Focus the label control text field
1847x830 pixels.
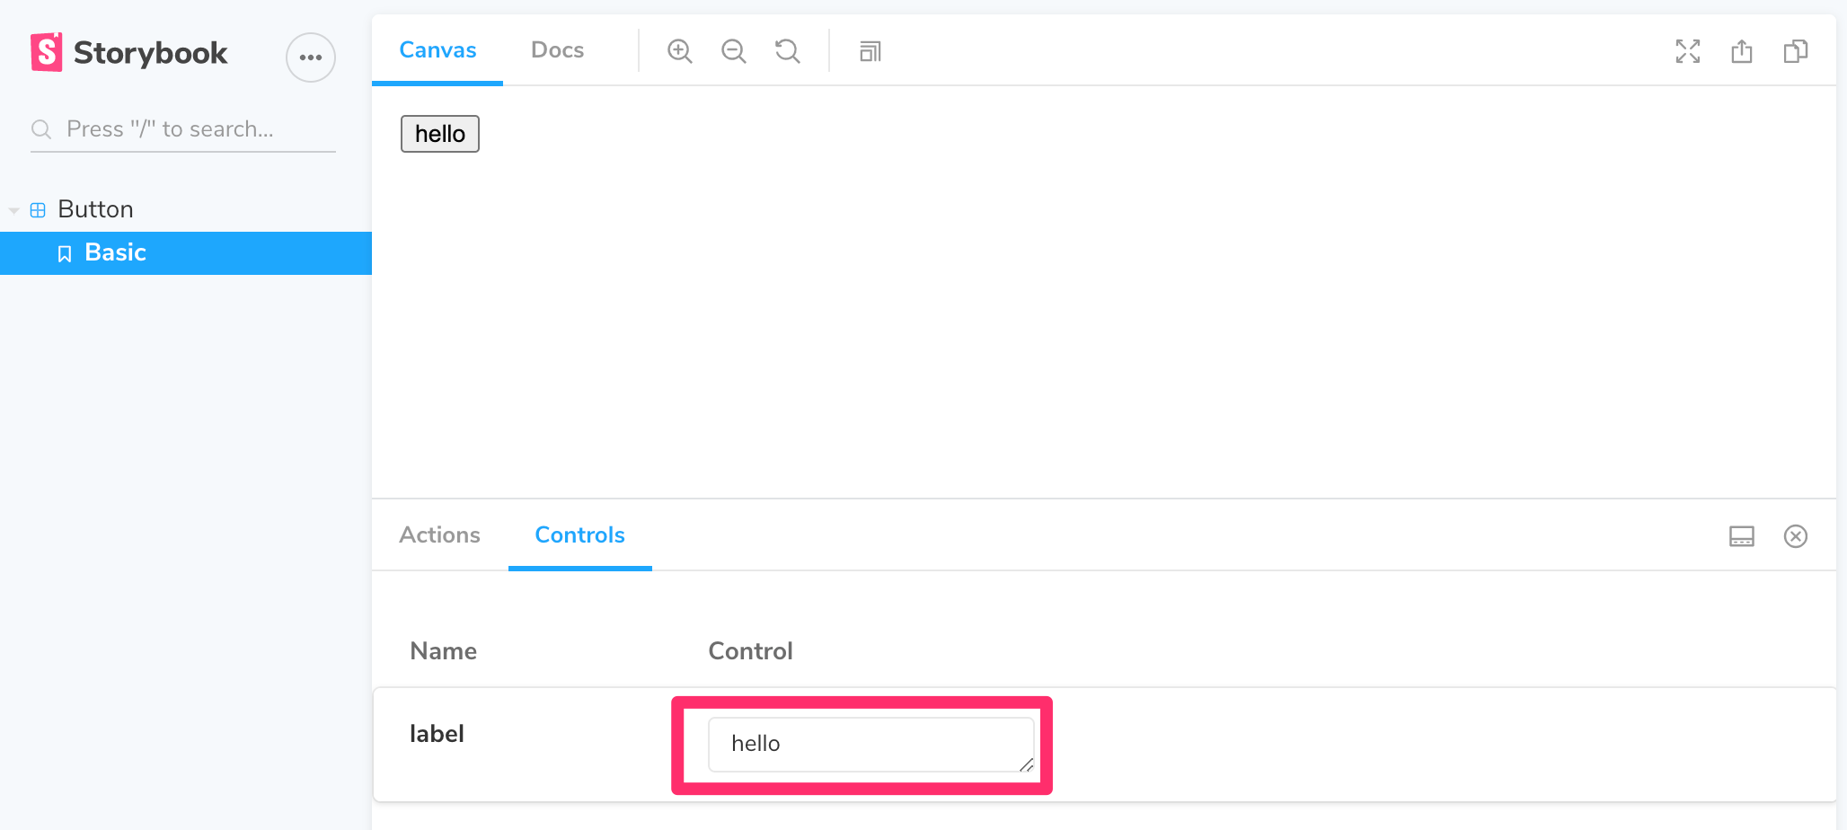[x=870, y=744]
